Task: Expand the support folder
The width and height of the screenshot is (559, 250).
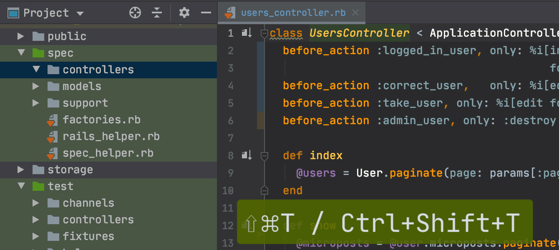Action: pyautogui.click(x=36, y=103)
